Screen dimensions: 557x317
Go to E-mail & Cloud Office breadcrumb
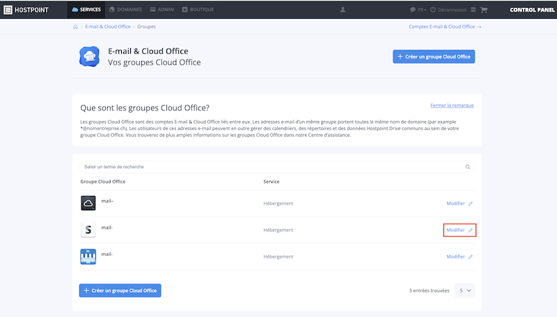[x=108, y=26]
